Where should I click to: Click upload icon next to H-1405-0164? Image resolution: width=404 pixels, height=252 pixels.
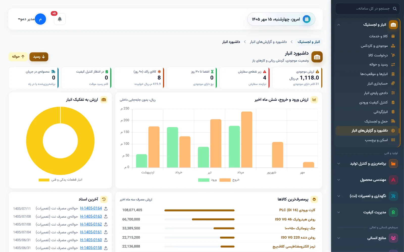[106, 208]
